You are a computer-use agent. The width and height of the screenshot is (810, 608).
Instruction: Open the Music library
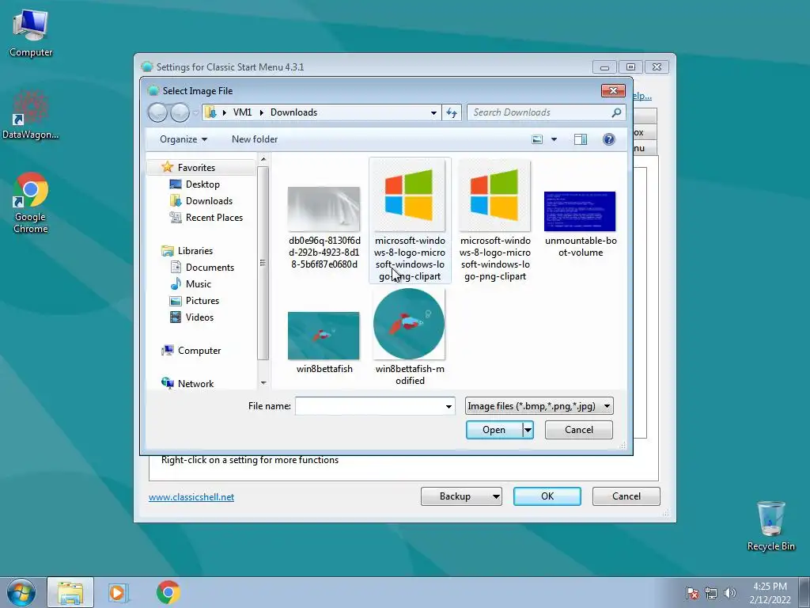pos(199,284)
